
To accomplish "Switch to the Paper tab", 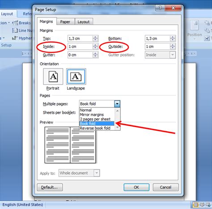I will click(x=65, y=22).
